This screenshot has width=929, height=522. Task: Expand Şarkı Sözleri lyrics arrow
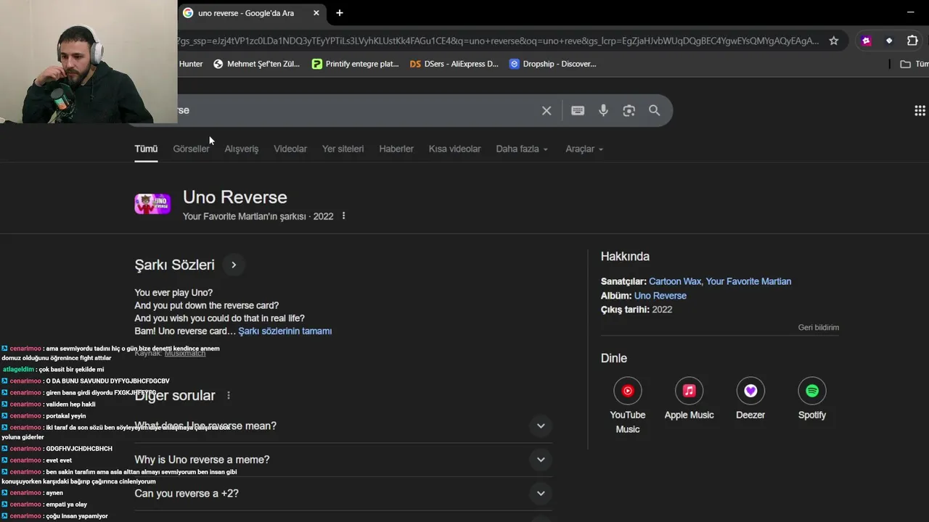tap(234, 265)
